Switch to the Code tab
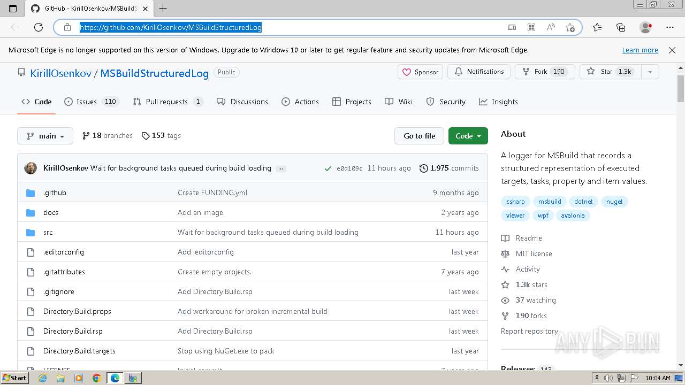Image resolution: width=685 pixels, height=385 pixels. tap(36, 102)
